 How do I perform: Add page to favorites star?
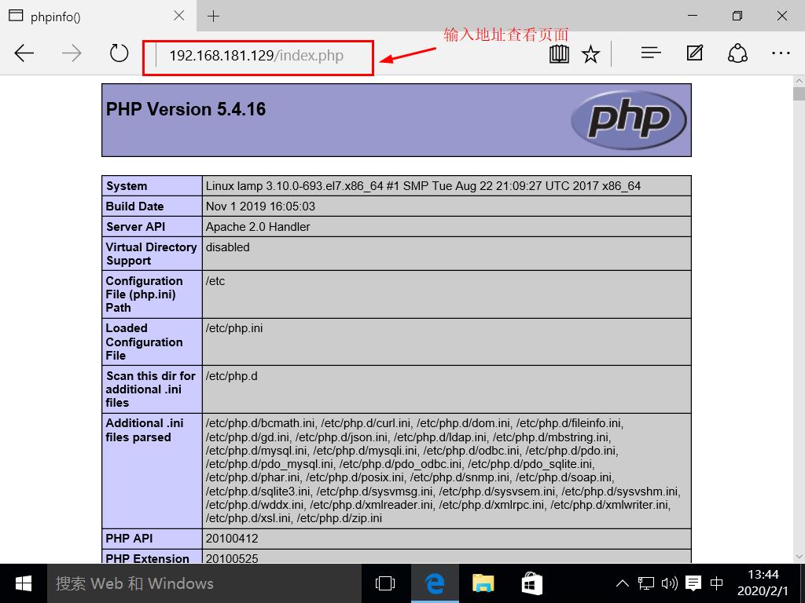click(x=591, y=53)
